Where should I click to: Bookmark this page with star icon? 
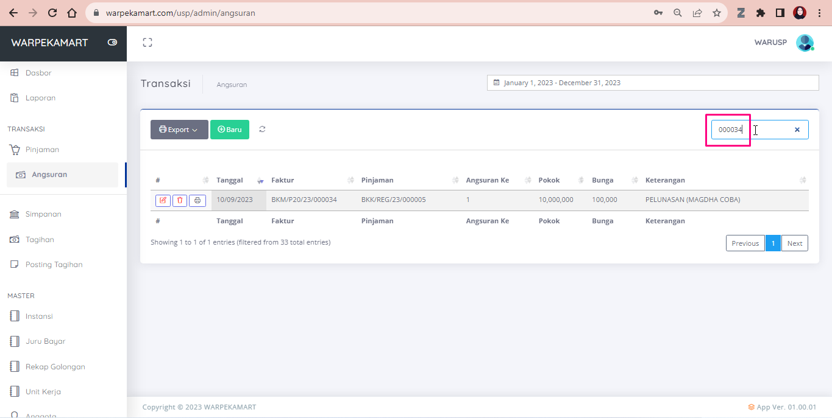pyautogui.click(x=717, y=13)
